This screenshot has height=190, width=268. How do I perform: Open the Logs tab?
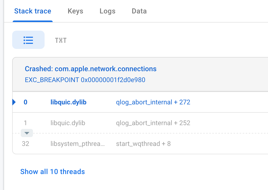(107, 11)
